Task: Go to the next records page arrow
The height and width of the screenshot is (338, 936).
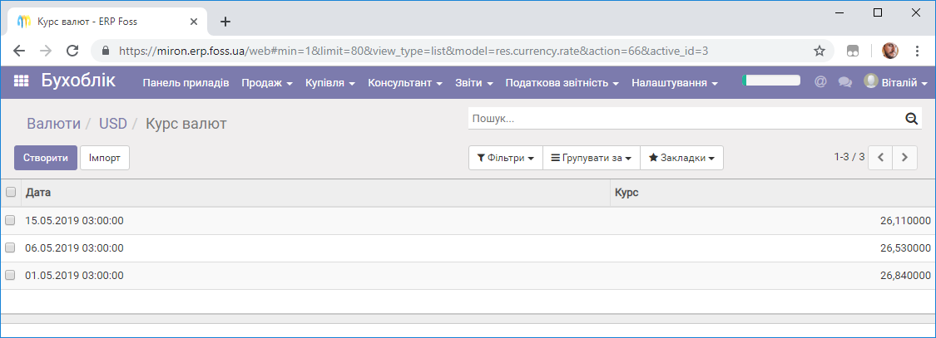Action: 905,158
